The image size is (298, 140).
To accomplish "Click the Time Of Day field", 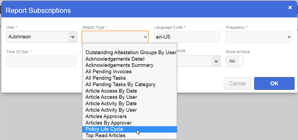I will click(41, 61).
